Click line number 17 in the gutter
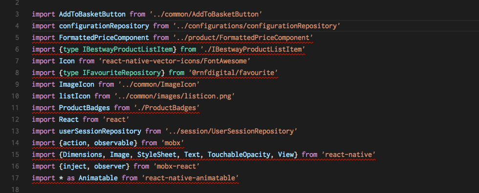Screen dimensions: 479x193 [x=15, y=178]
